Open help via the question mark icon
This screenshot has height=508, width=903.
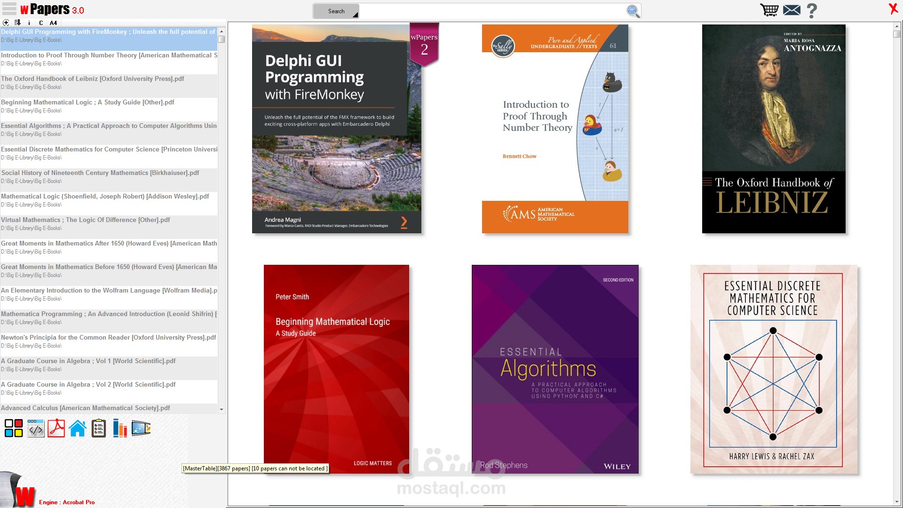coord(812,10)
